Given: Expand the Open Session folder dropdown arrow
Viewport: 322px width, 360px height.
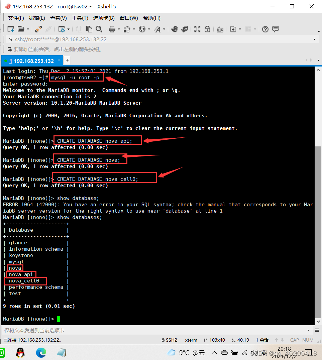Looking at the screenshot, I should 28,29.
